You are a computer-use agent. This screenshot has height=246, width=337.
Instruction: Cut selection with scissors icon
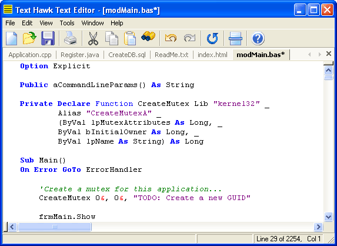tap(94, 38)
